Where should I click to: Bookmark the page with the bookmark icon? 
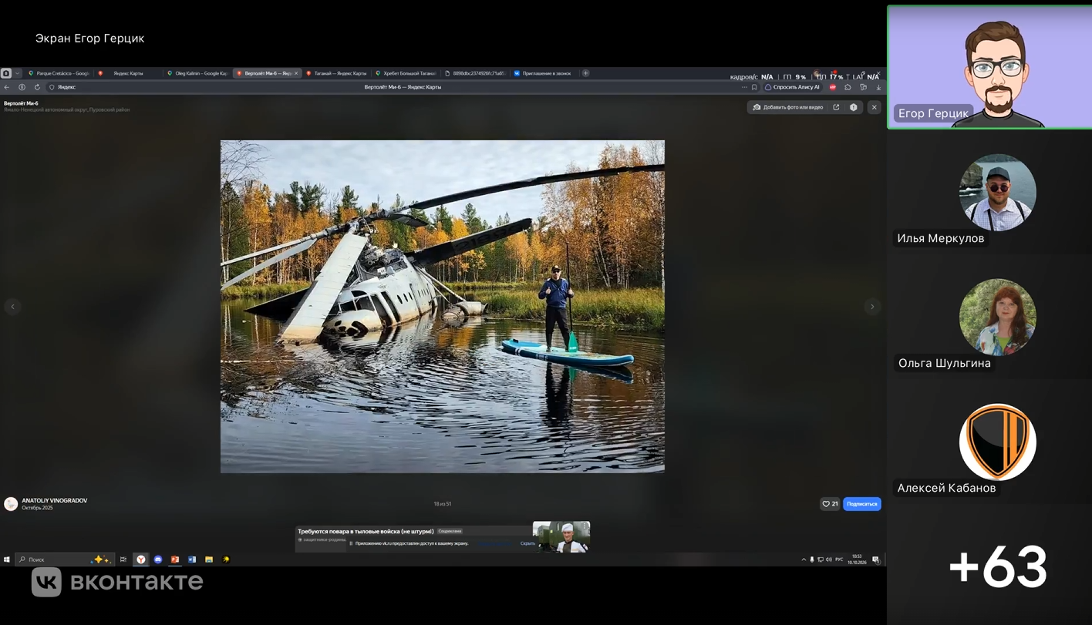coord(754,87)
